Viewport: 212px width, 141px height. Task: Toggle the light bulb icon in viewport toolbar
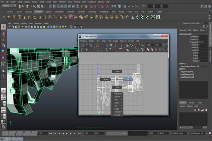pos(60,27)
